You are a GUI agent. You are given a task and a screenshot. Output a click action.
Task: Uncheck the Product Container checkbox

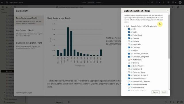pos(129,84)
